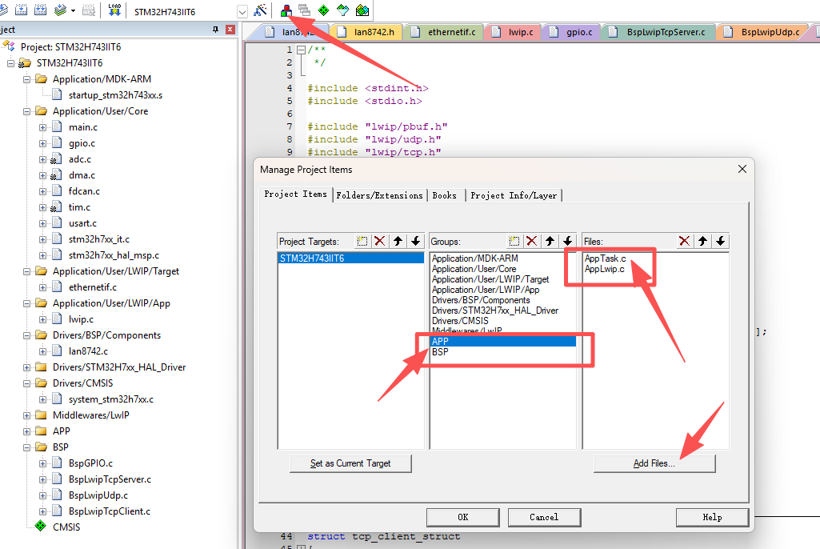Move project target down with arrow icon

click(415, 241)
